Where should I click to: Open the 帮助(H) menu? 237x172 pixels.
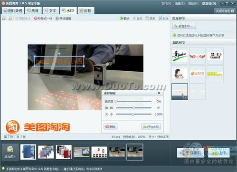pyautogui.click(x=193, y=3)
